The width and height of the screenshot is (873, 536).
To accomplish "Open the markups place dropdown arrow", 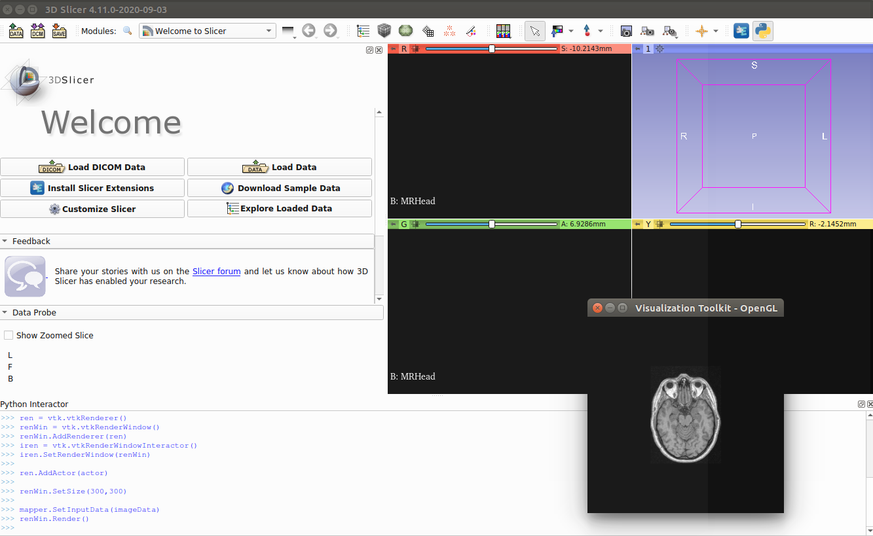I will click(x=601, y=31).
